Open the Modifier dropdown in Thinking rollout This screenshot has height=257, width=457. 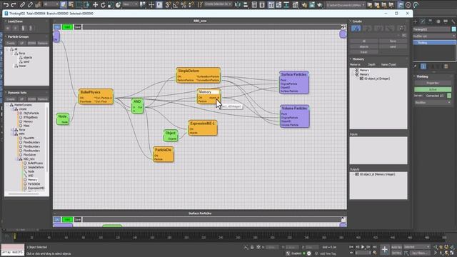(x=433, y=103)
